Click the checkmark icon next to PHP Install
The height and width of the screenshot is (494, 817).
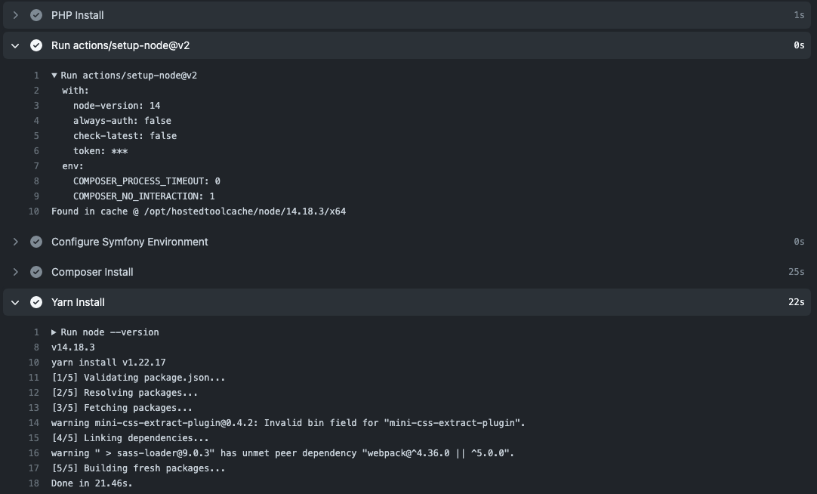pyautogui.click(x=36, y=15)
